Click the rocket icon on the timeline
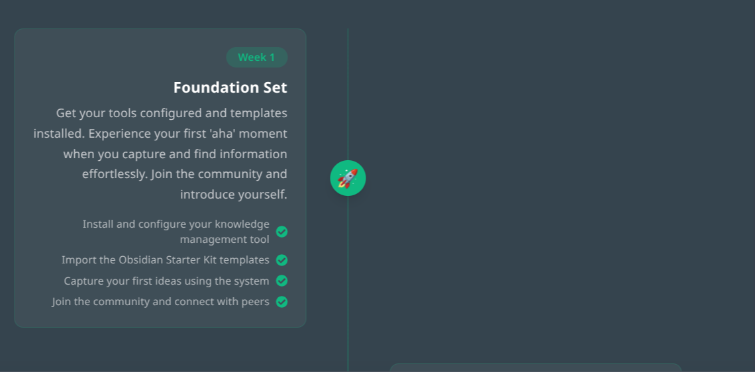The image size is (755, 372). tap(348, 178)
